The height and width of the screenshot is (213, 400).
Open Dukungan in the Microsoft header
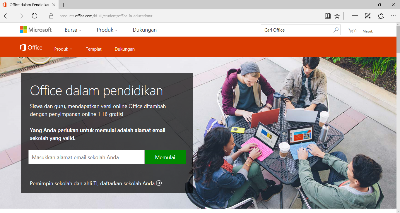(x=145, y=30)
